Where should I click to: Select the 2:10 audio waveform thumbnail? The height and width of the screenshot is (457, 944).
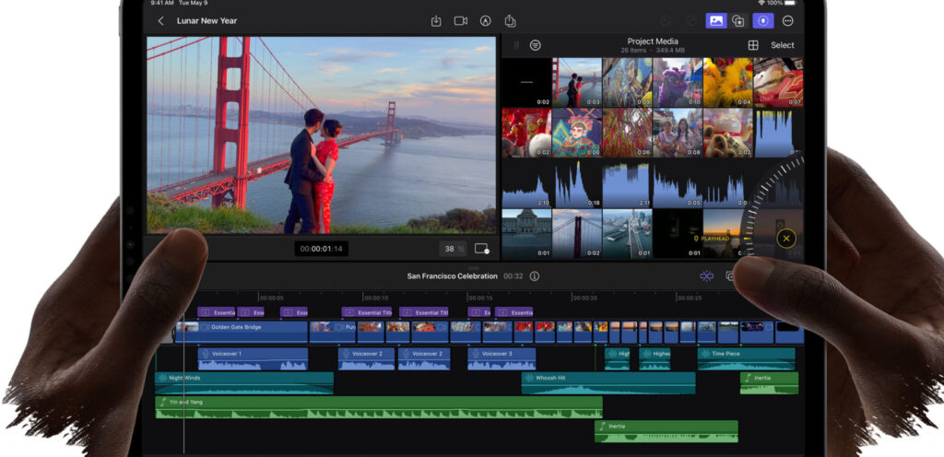(x=526, y=183)
